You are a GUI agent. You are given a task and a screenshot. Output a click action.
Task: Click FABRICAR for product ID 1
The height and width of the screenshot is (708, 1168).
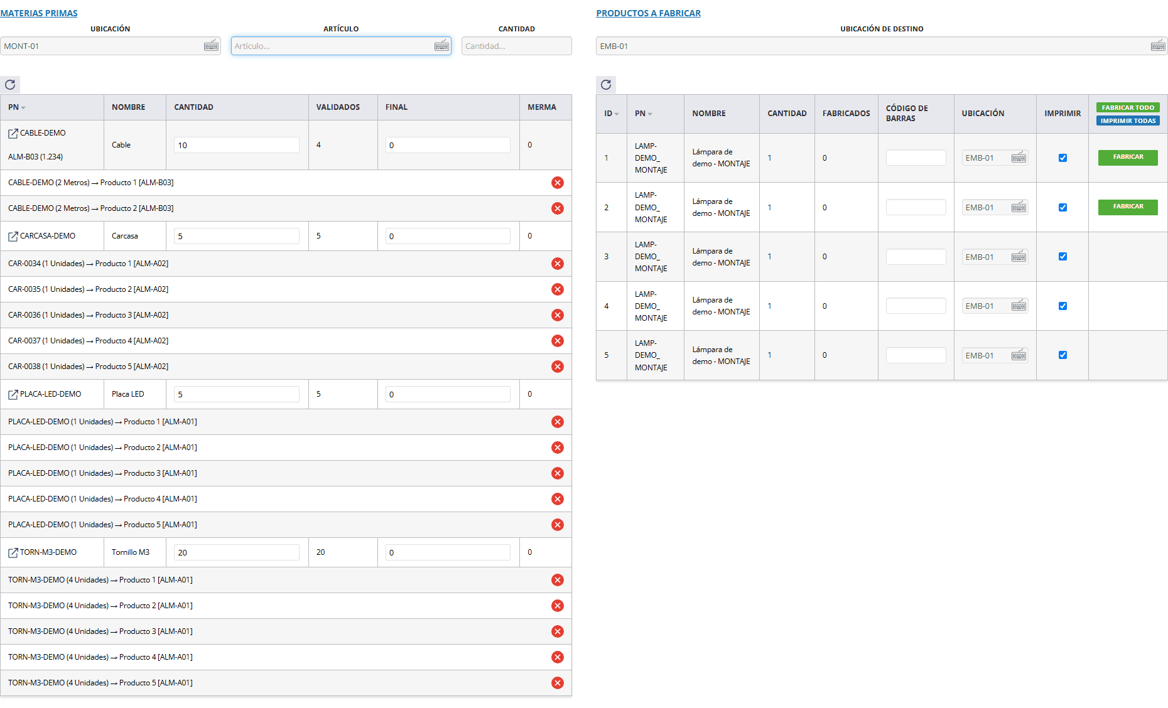tap(1128, 157)
